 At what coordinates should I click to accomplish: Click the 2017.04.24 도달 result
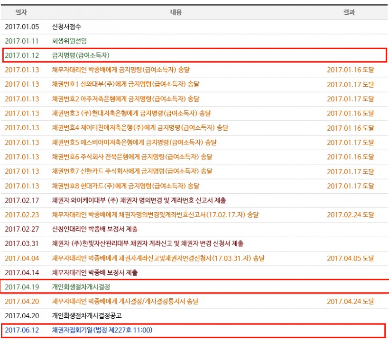click(350, 301)
